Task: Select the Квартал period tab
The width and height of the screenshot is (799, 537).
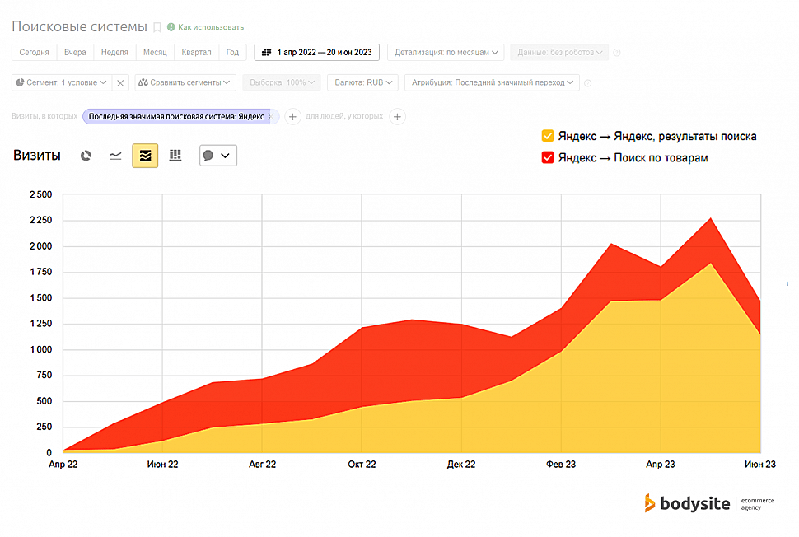Action: coord(196,52)
